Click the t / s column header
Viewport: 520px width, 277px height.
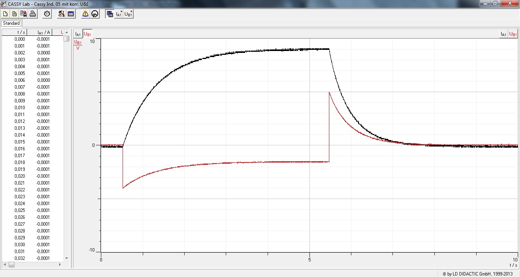pos(20,32)
